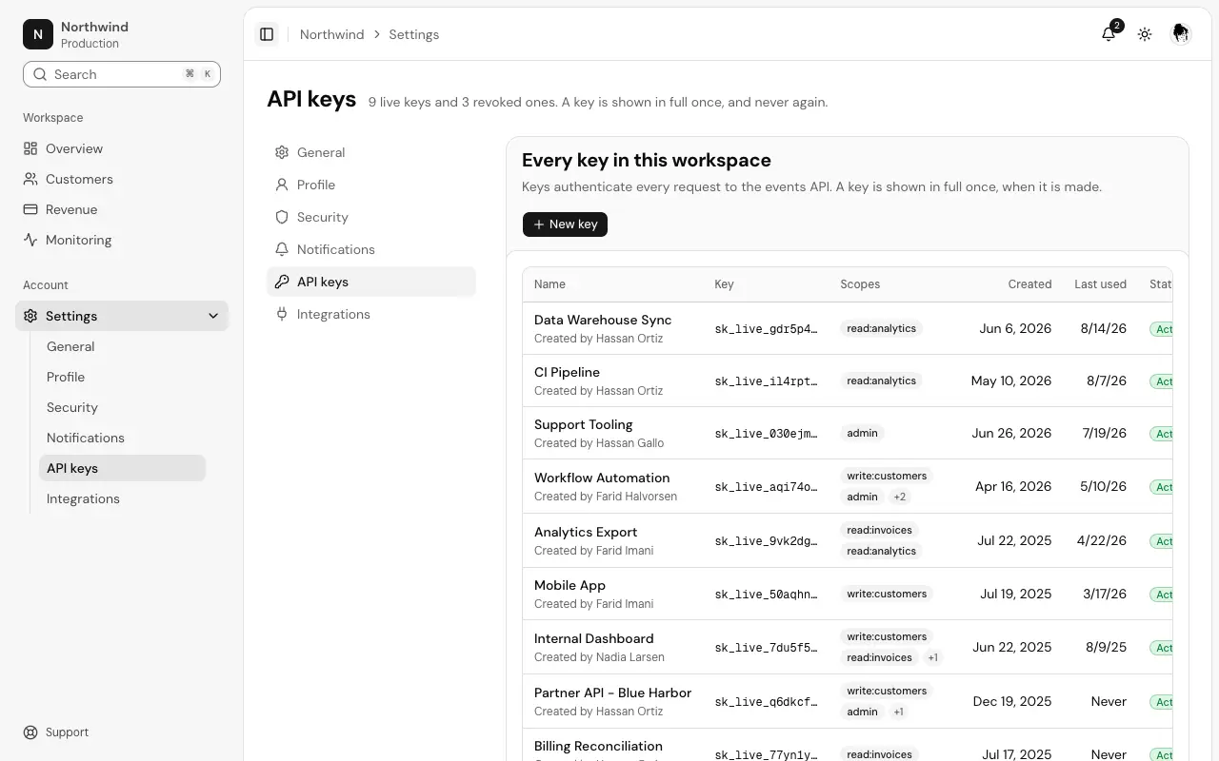
Task: Click the Profile person icon in settings nav
Action: (282, 185)
